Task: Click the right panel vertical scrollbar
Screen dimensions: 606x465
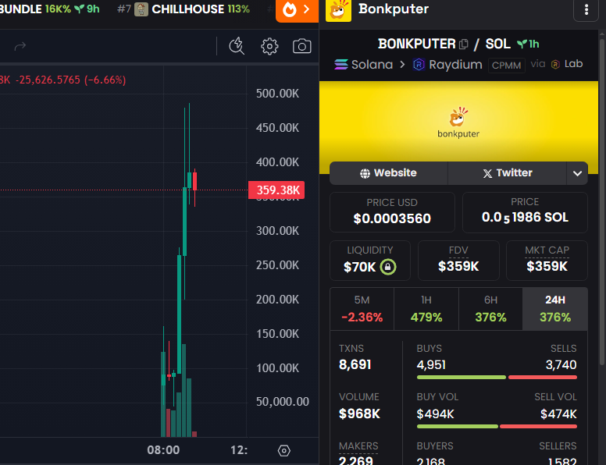Action: (x=602, y=201)
